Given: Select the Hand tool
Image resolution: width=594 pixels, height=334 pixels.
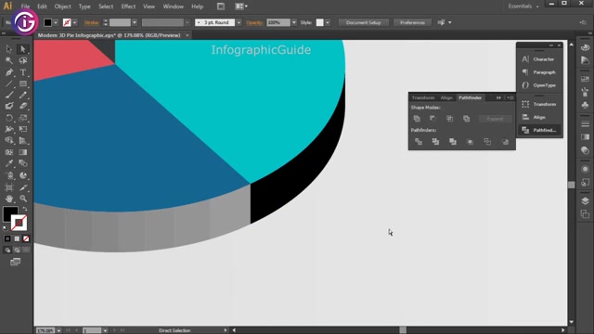Looking at the screenshot, I should tap(8, 199).
